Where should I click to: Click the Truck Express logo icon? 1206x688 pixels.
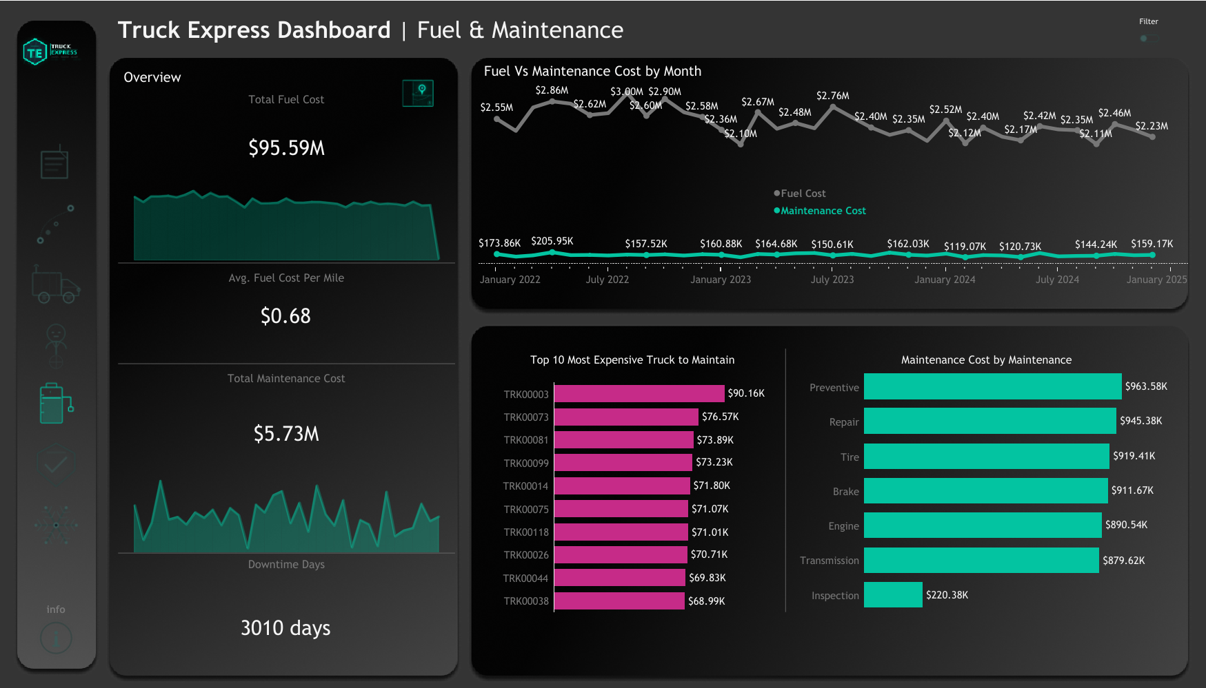(x=50, y=52)
